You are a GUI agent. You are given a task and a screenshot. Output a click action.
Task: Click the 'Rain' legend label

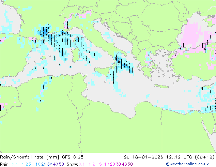coord(4,164)
